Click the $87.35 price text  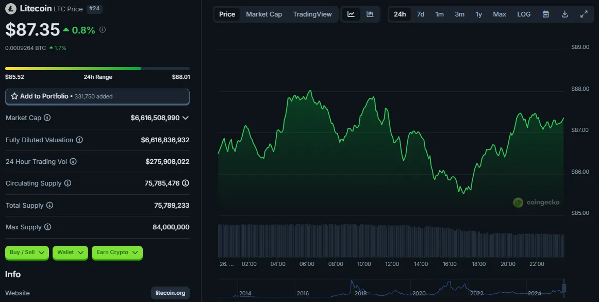coord(32,30)
